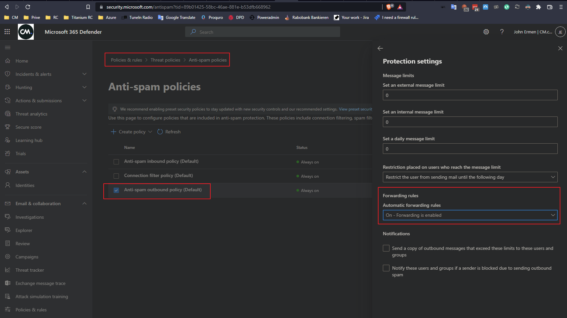Image resolution: width=567 pixels, height=318 pixels.
Task: Click the back arrow in Protection settings
Action: point(380,48)
